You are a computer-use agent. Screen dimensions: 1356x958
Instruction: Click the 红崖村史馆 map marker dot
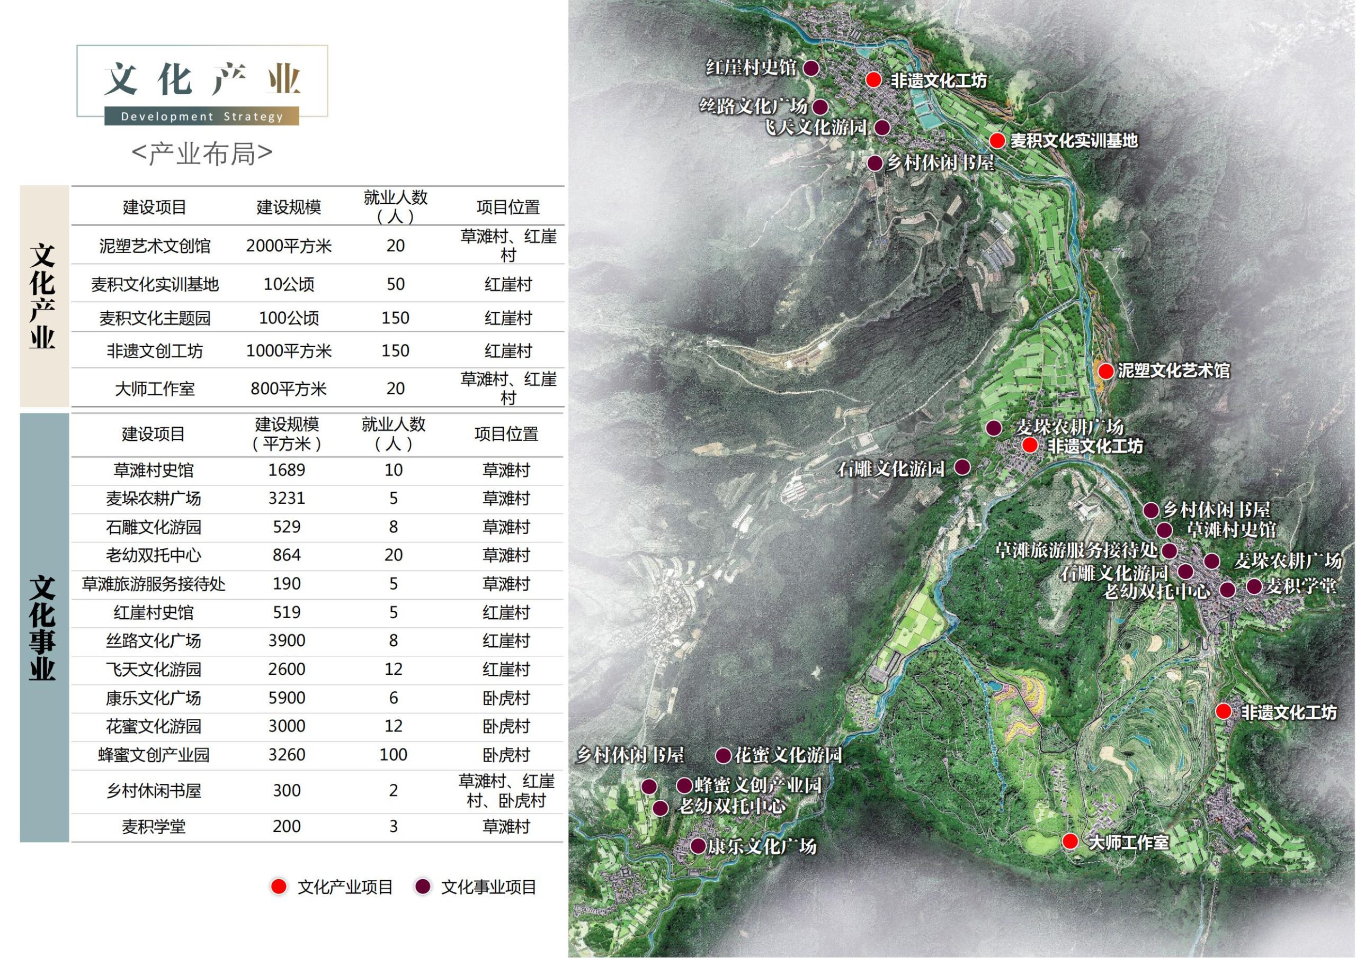(811, 68)
